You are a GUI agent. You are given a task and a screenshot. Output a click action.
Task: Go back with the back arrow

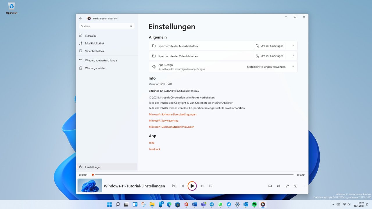pyautogui.click(x=81, y=18)
